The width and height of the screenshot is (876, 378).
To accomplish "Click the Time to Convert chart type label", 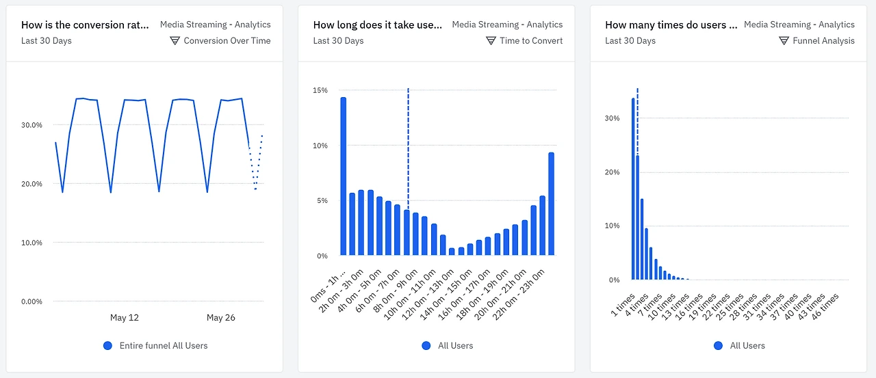I will pyautogui.click(x=531, y=41).
